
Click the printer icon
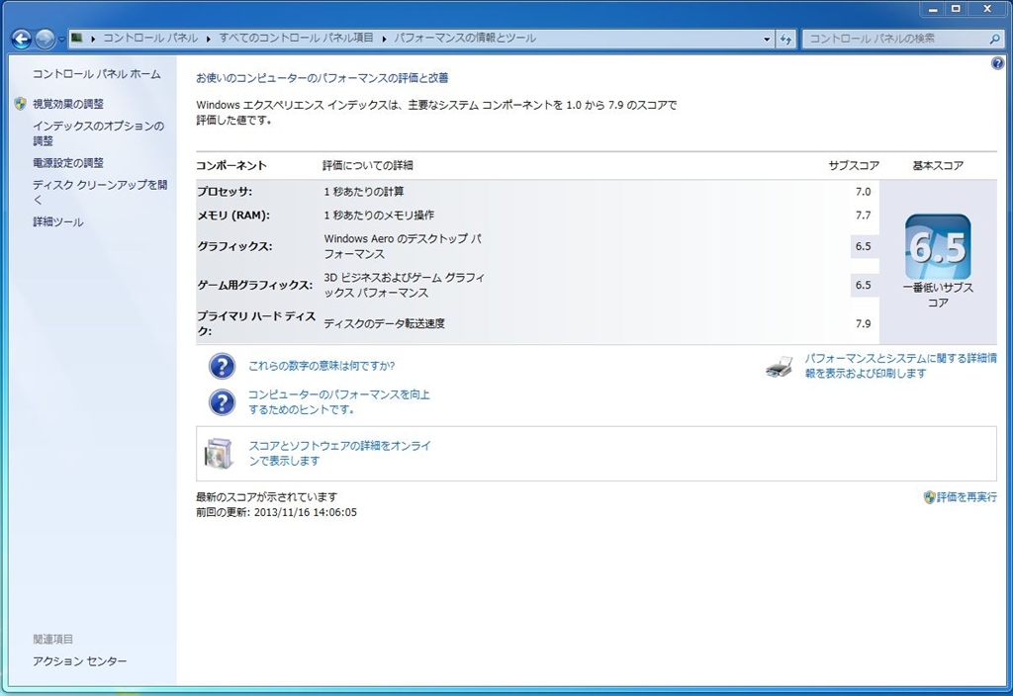(x=780, y=366)
